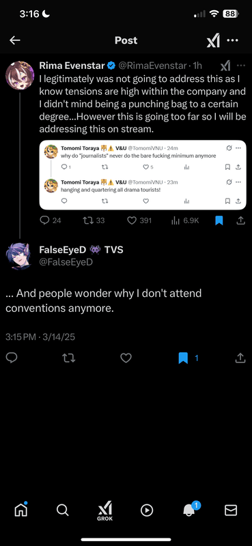Repost FalseEyeD's conventions reply
This screenshot has height=546, width=252.
click(x=69, y=358)
